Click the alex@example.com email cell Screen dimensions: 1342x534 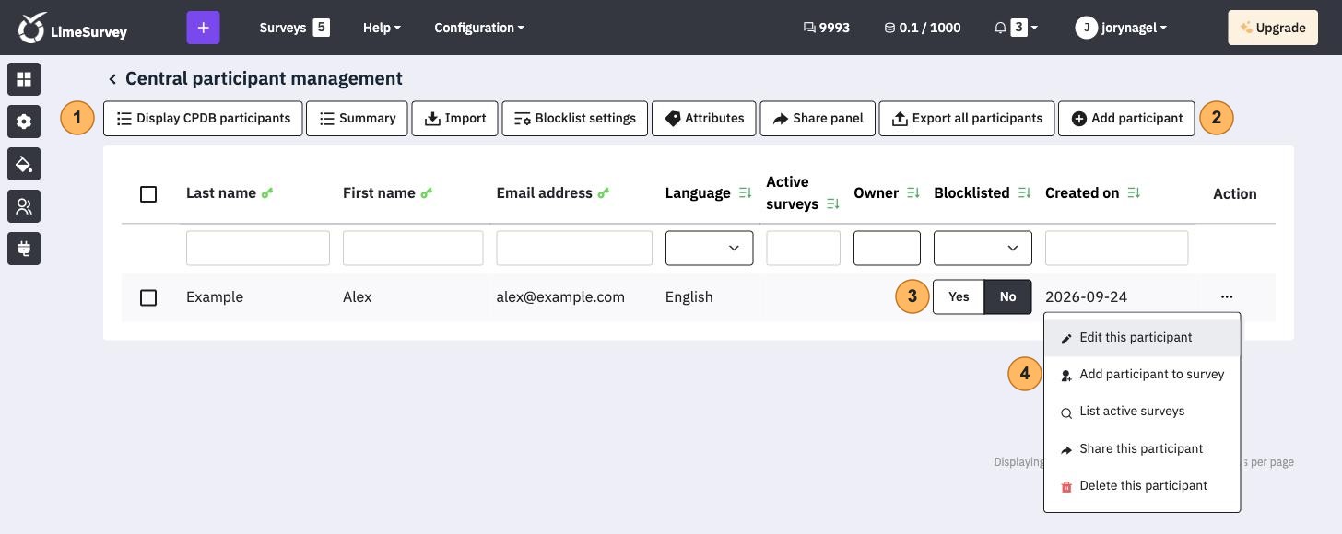pyautogui.click(x=560, y=297)
